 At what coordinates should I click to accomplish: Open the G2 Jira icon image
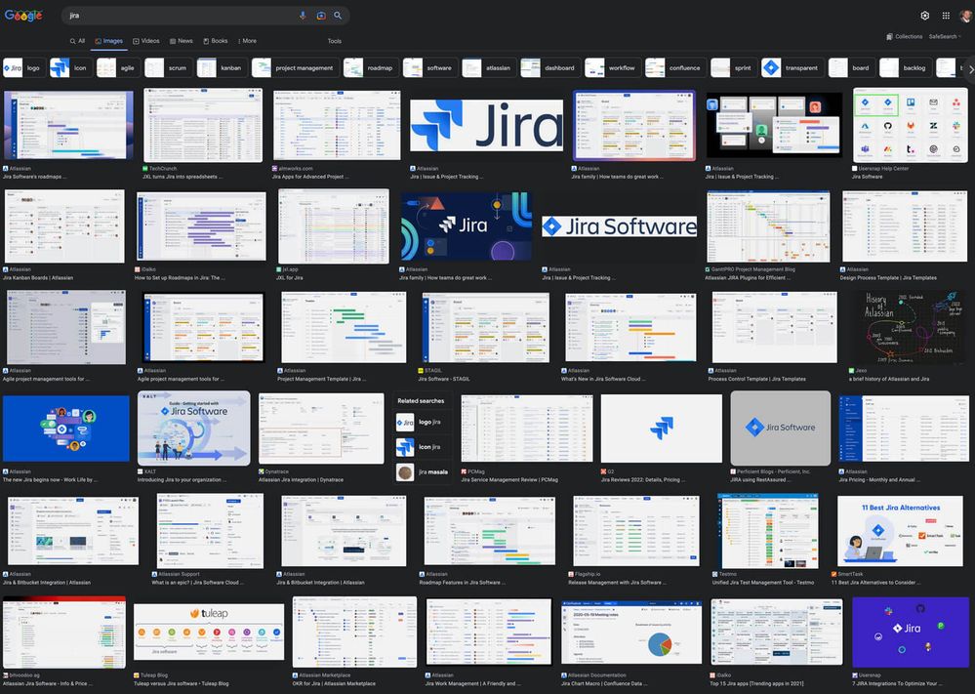(x=661, y=428)
